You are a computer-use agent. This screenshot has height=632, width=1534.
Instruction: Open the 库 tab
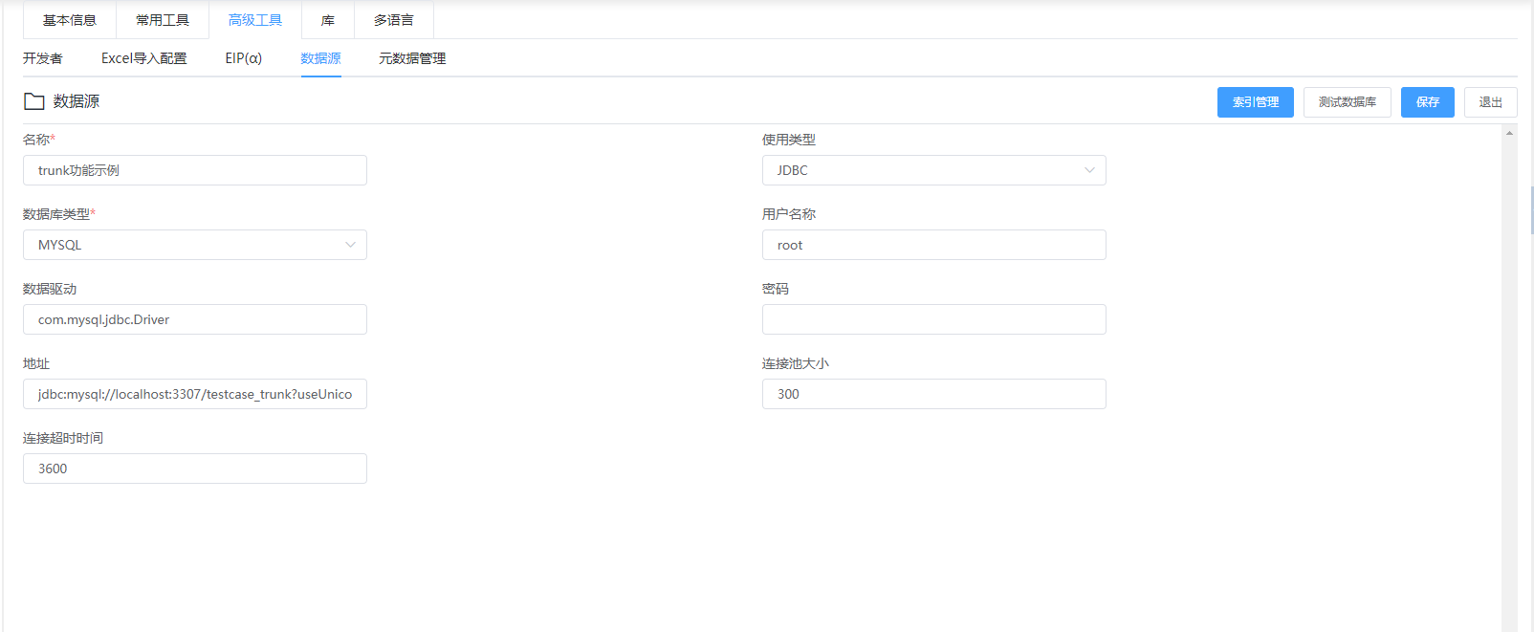tap(328, 20)
